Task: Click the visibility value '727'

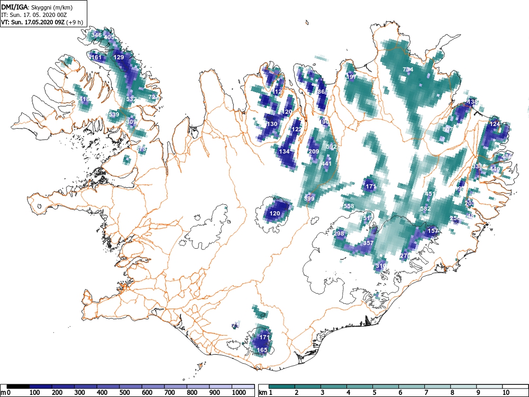Action: 153,97
